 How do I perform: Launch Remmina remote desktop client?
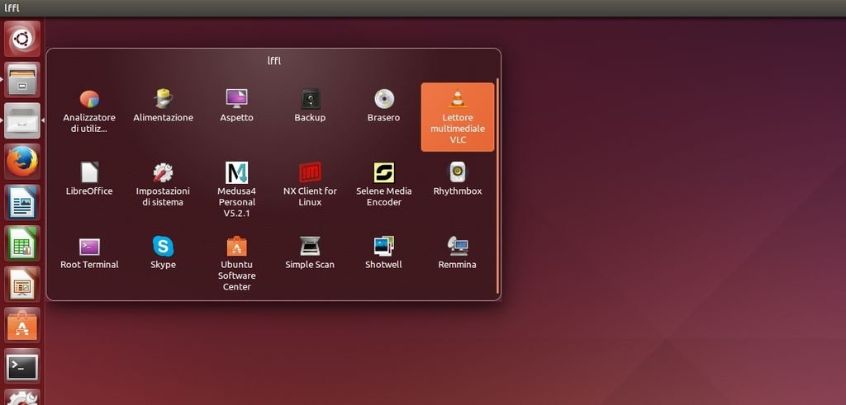[457, 247]
